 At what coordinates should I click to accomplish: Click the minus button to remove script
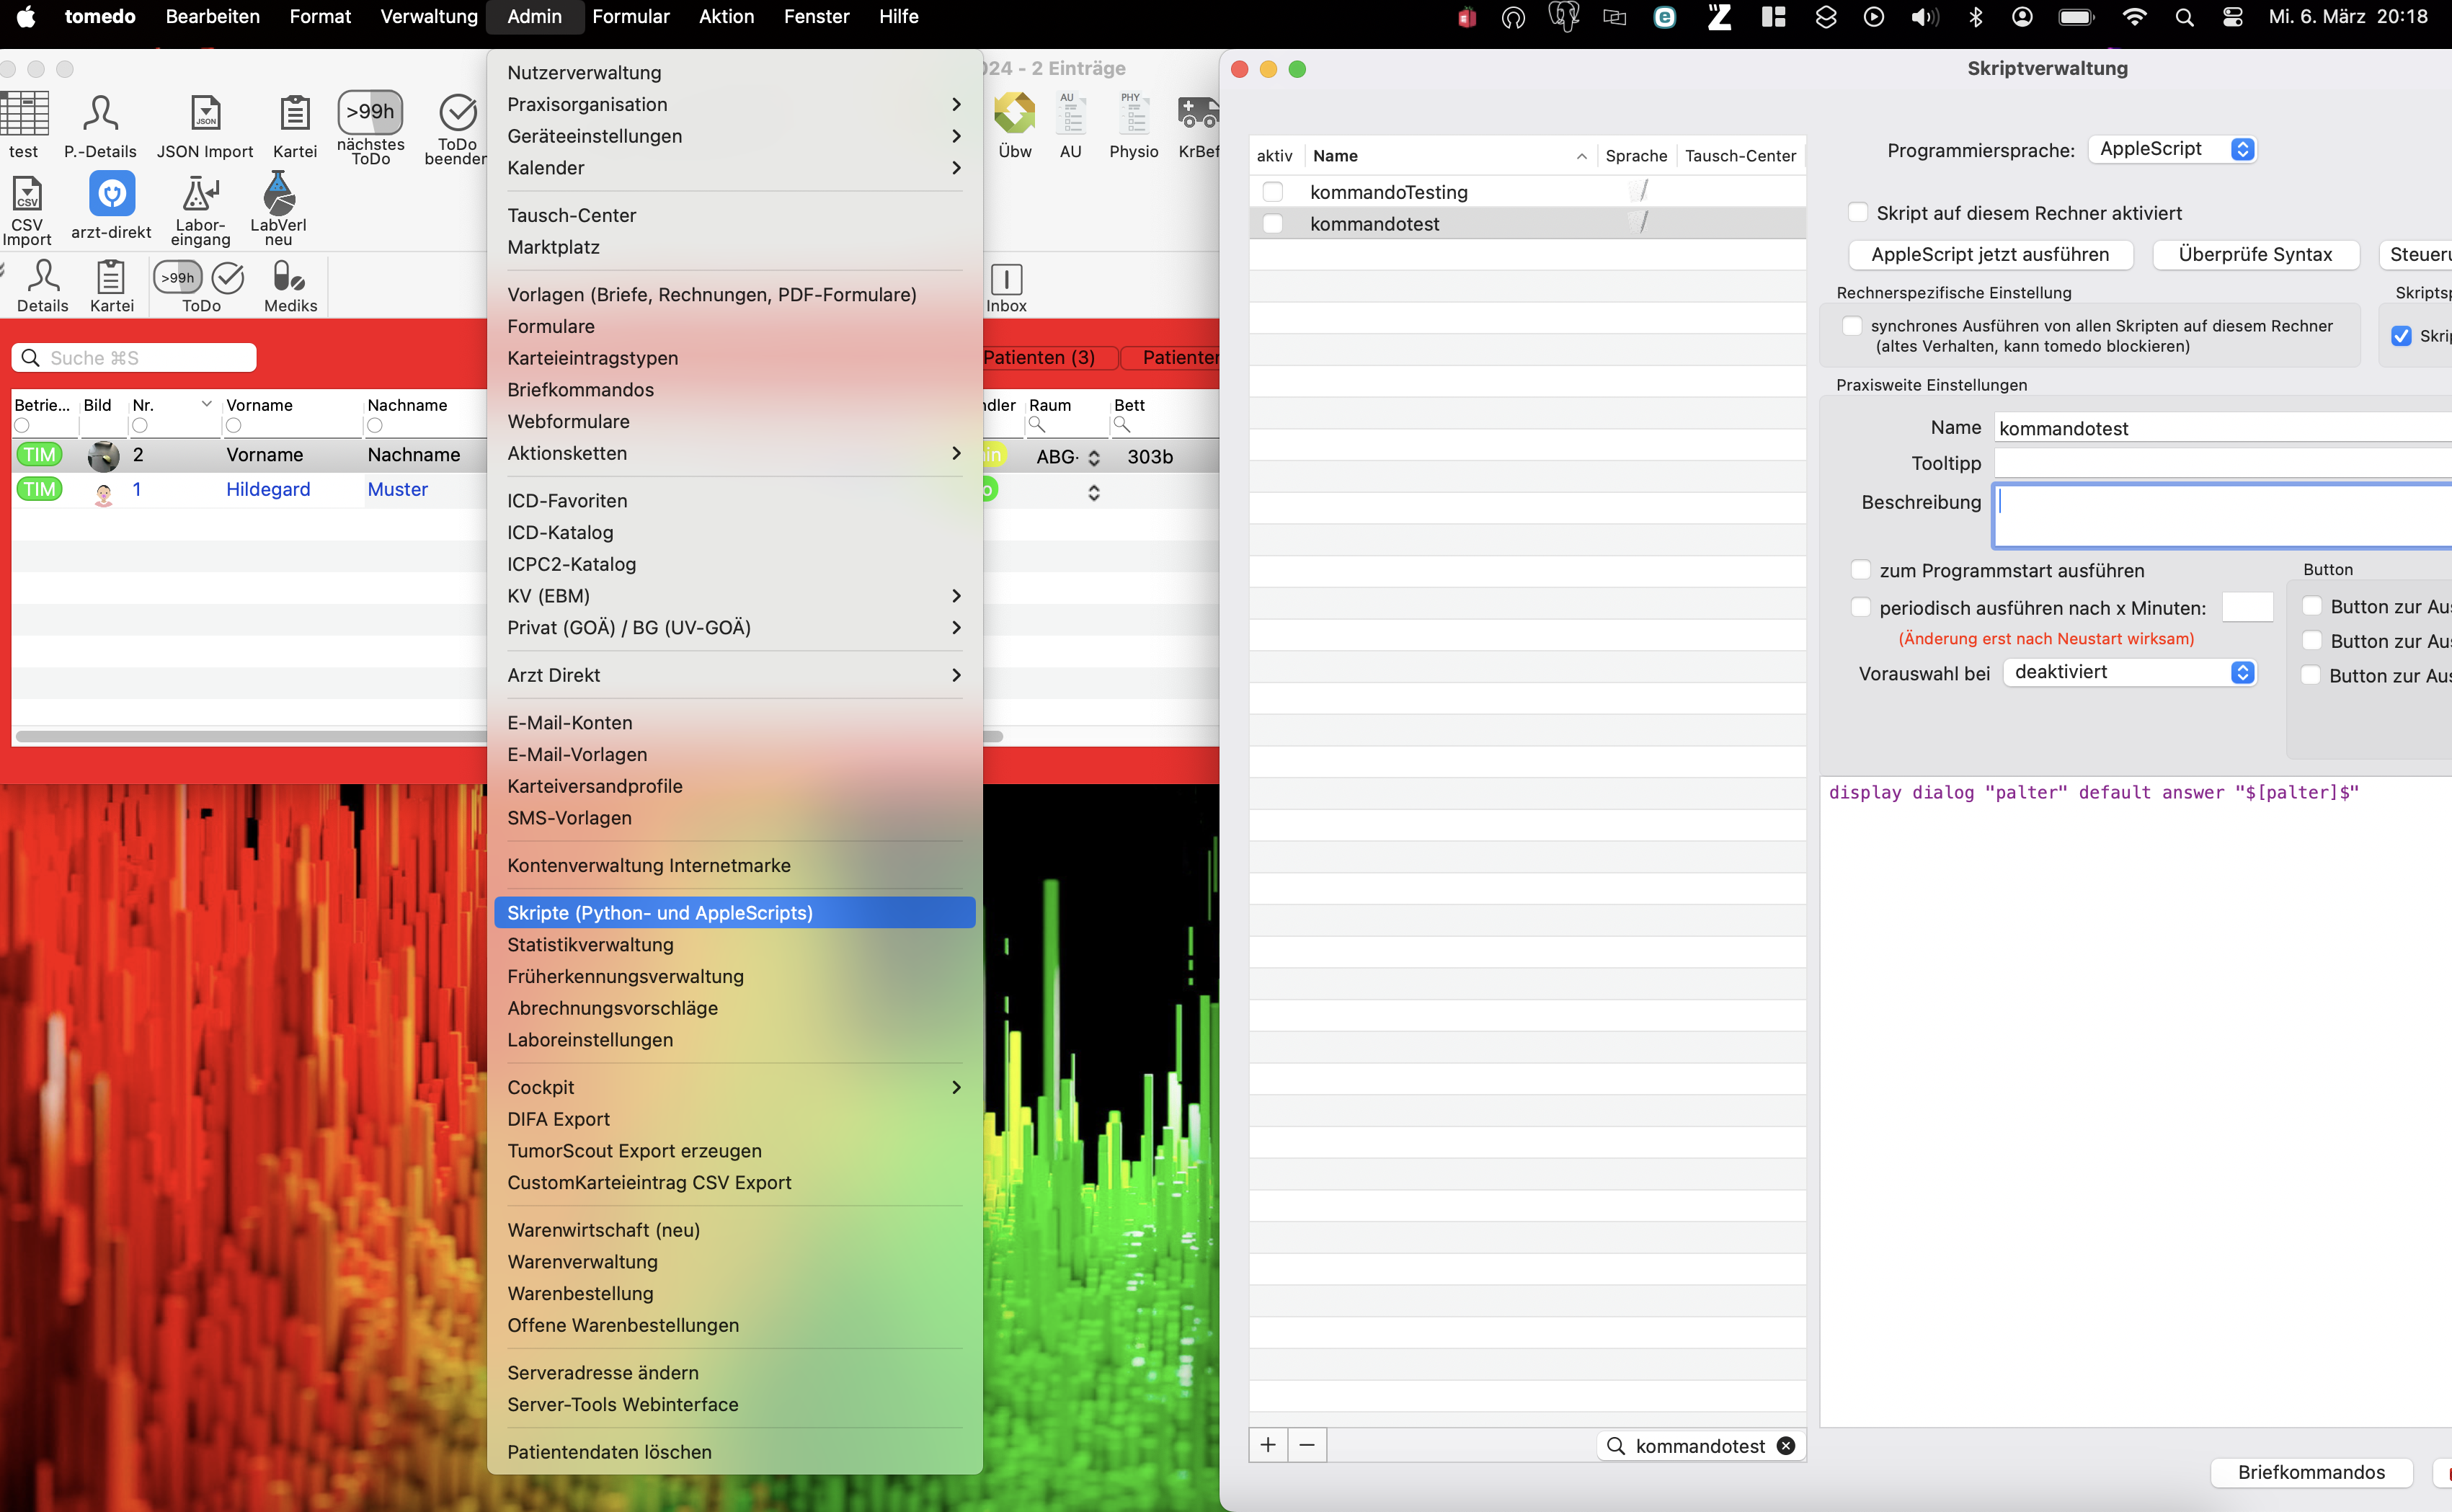point(1307,1445)
